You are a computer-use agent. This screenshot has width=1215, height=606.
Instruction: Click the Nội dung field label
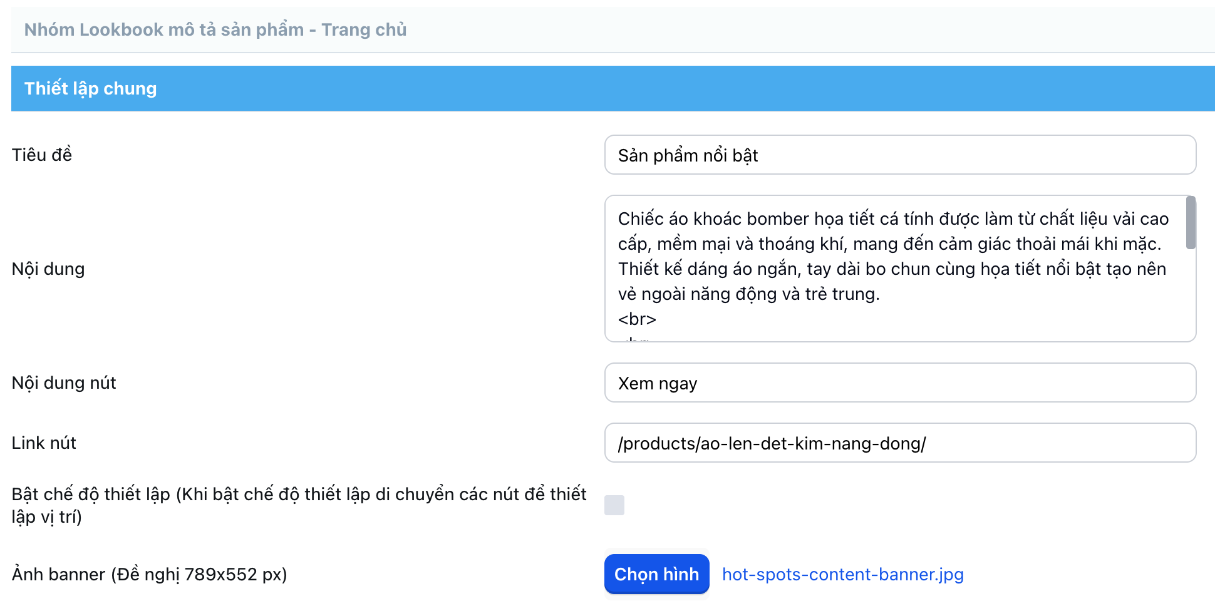click(48, 269)
